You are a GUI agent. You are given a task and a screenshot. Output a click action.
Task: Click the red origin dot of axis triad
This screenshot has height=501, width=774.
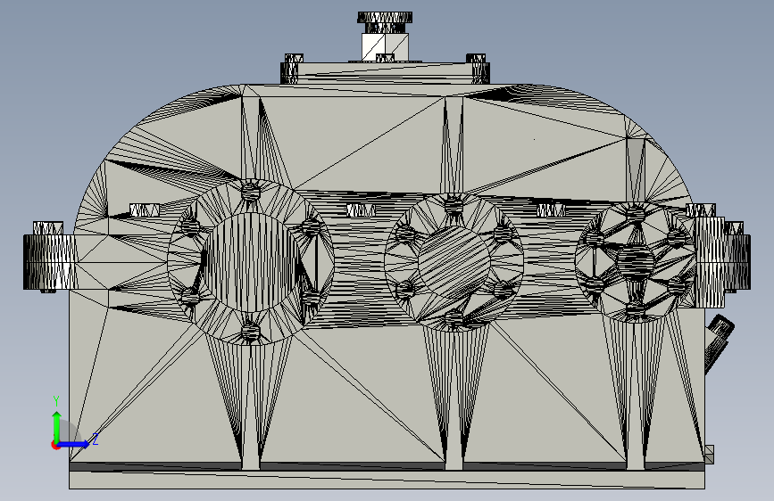coord(55,445)
